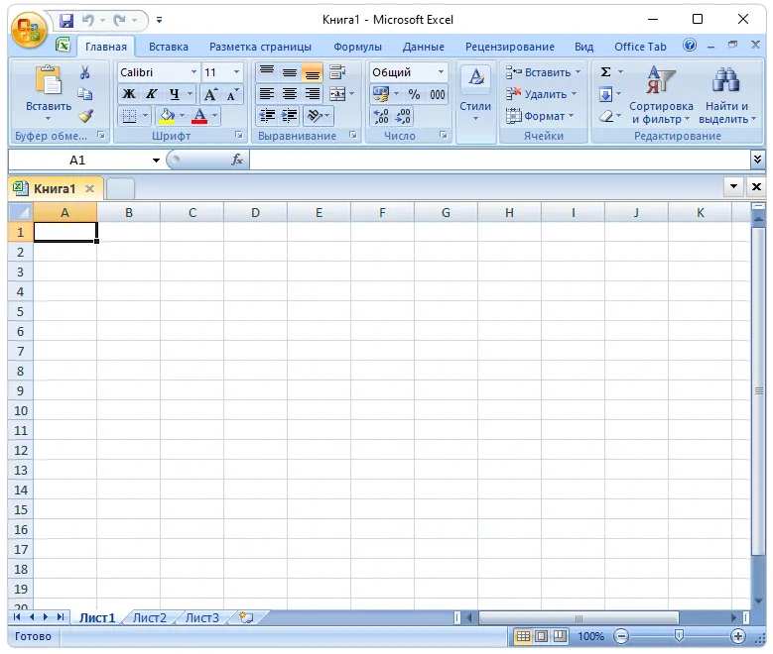Undo the last action

pyautogui.click(x=87, y=20)
